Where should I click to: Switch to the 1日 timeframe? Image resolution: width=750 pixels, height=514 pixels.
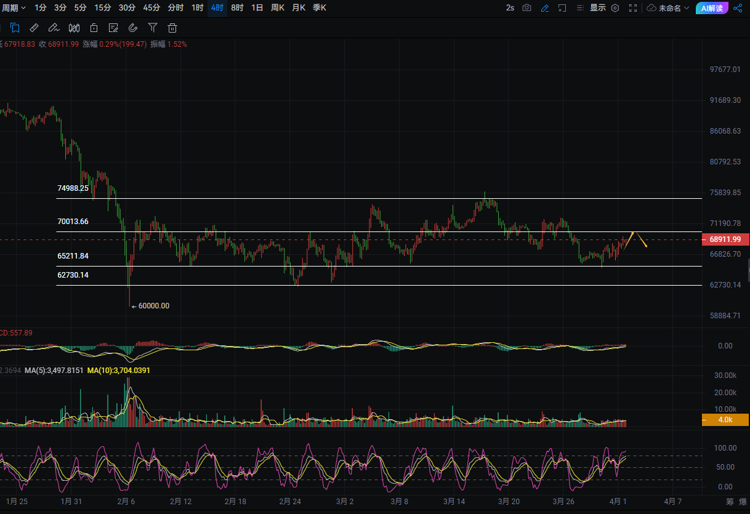point(257,8)
